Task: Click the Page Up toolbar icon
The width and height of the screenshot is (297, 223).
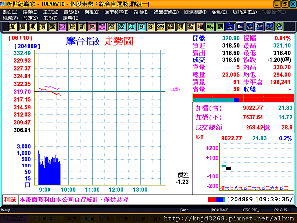Action: point(249,27)
